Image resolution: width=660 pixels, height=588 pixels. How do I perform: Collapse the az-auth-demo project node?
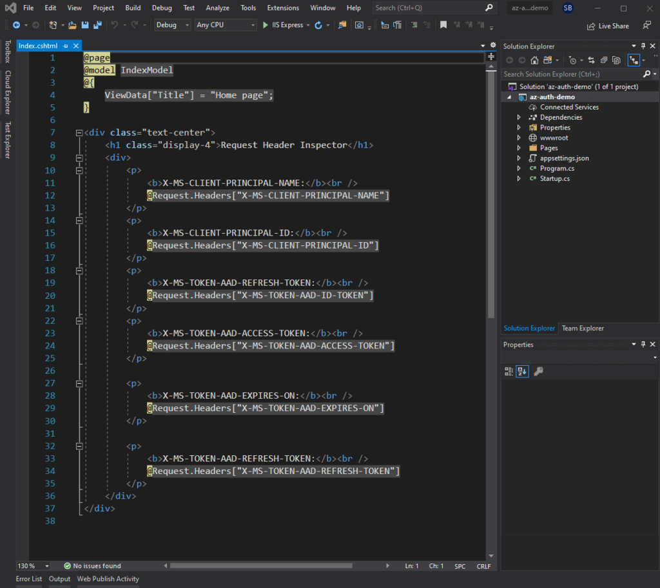509,97
